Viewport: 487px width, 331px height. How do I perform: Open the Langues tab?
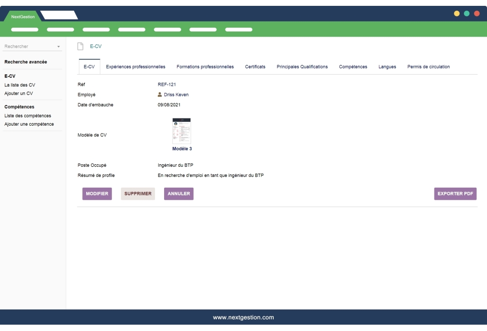(387, 67)
